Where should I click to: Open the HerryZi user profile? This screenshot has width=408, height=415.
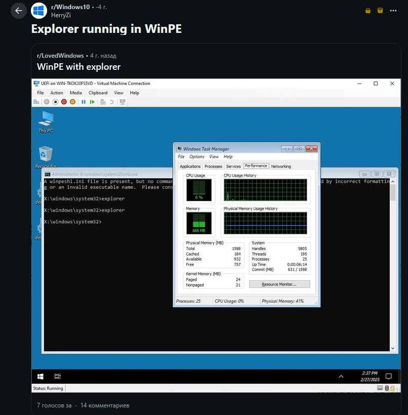(61, 15)
